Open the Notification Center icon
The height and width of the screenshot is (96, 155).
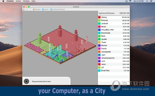click(x=151, y=1)
